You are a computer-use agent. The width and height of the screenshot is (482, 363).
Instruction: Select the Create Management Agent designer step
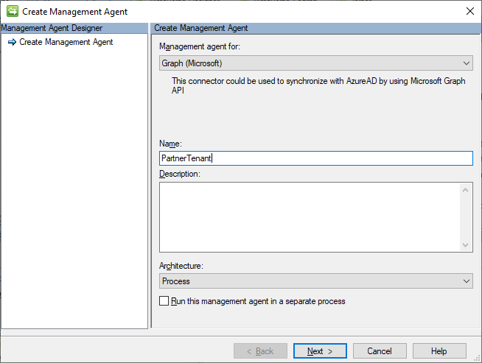pyautogui.click(x=66, y=43)
